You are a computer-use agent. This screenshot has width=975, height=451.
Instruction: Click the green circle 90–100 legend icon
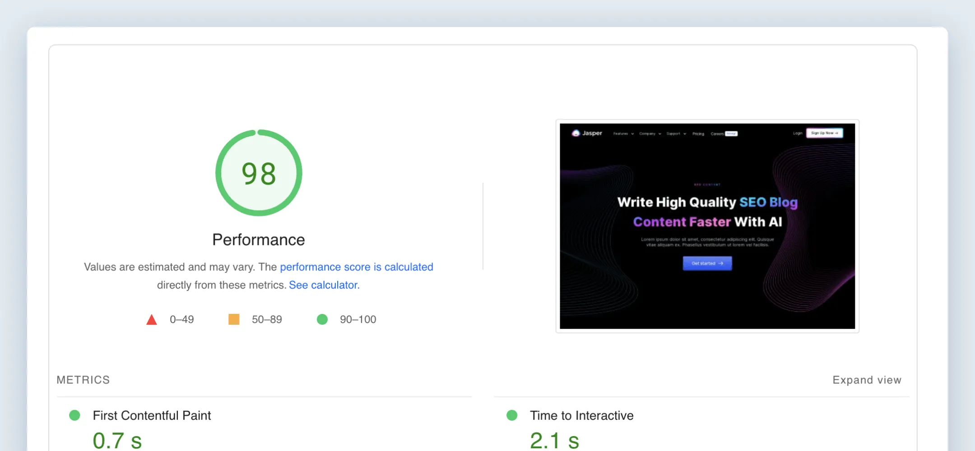tap(322, 319)
